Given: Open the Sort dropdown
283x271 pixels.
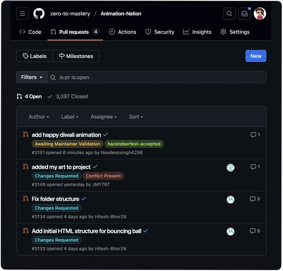Looking at the screenshot, I should (x=136, y=117).
